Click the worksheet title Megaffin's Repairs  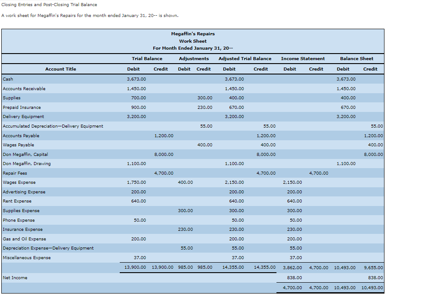click(x=193, y=34)
